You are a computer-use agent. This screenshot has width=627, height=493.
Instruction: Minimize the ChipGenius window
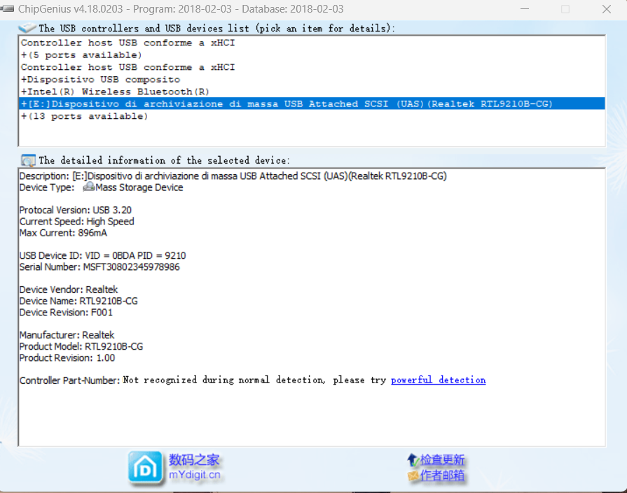[525, 9]
